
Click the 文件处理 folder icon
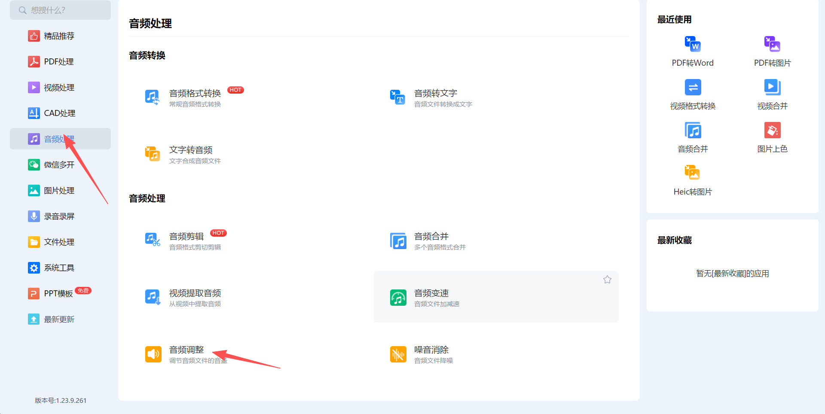pyautogui.click(x=34, y=242)
